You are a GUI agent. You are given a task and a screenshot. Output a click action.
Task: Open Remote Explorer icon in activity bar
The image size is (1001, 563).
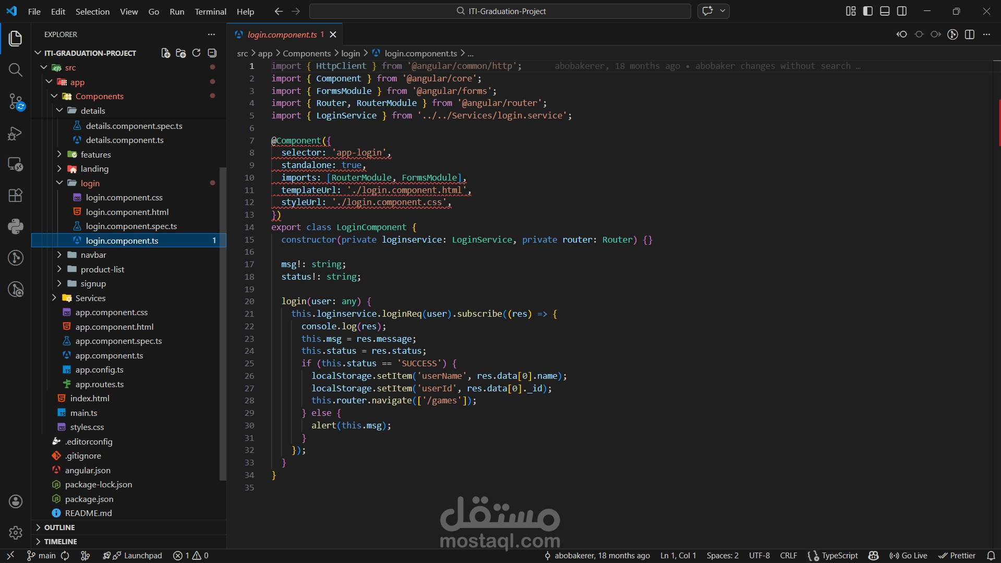click(16, 165)
